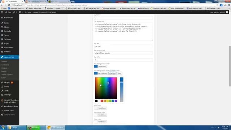Pick the yellow palette swatch
The width and height of the screenshot is (231, 130).
click(x=108, y=101)
